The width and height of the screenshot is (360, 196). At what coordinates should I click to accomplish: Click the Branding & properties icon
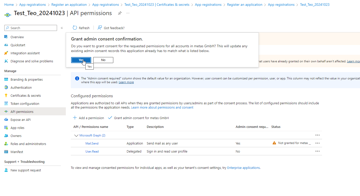6,79
